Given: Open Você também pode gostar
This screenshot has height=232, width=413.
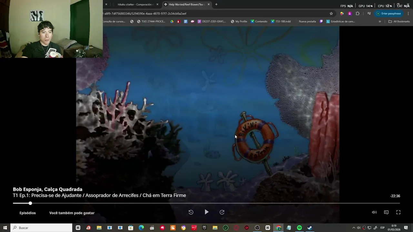Looking at the screenshot, I should coord(72,213).
